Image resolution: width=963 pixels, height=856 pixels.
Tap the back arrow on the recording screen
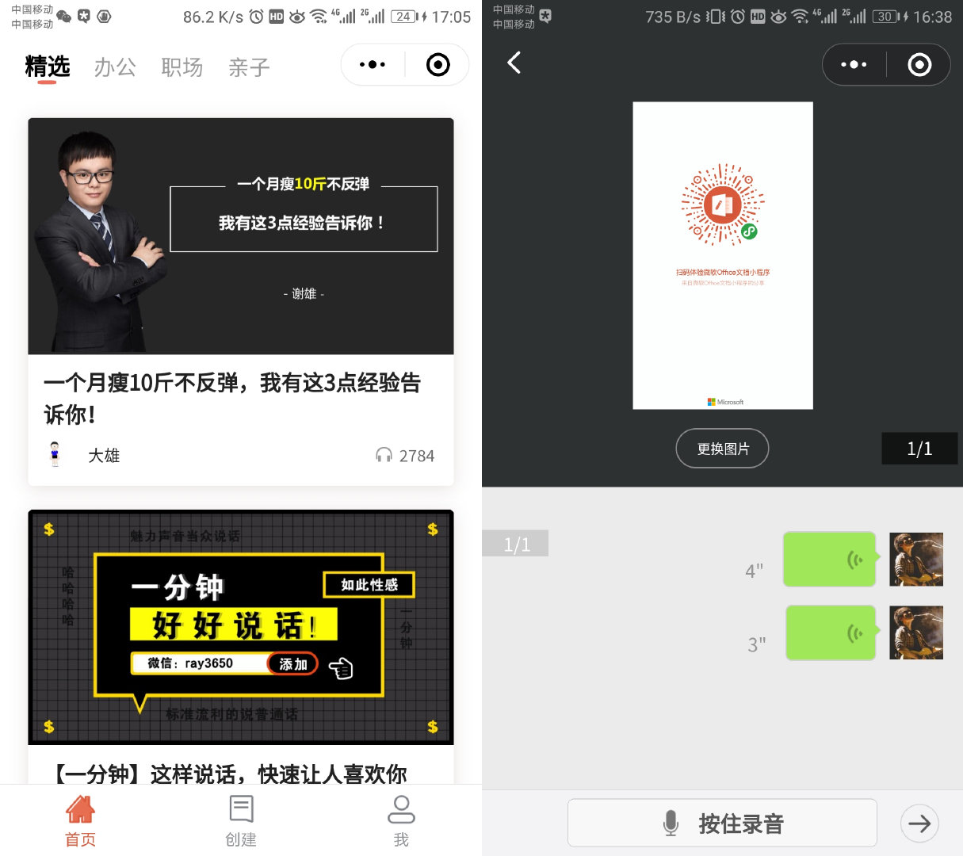pos(514,63)
